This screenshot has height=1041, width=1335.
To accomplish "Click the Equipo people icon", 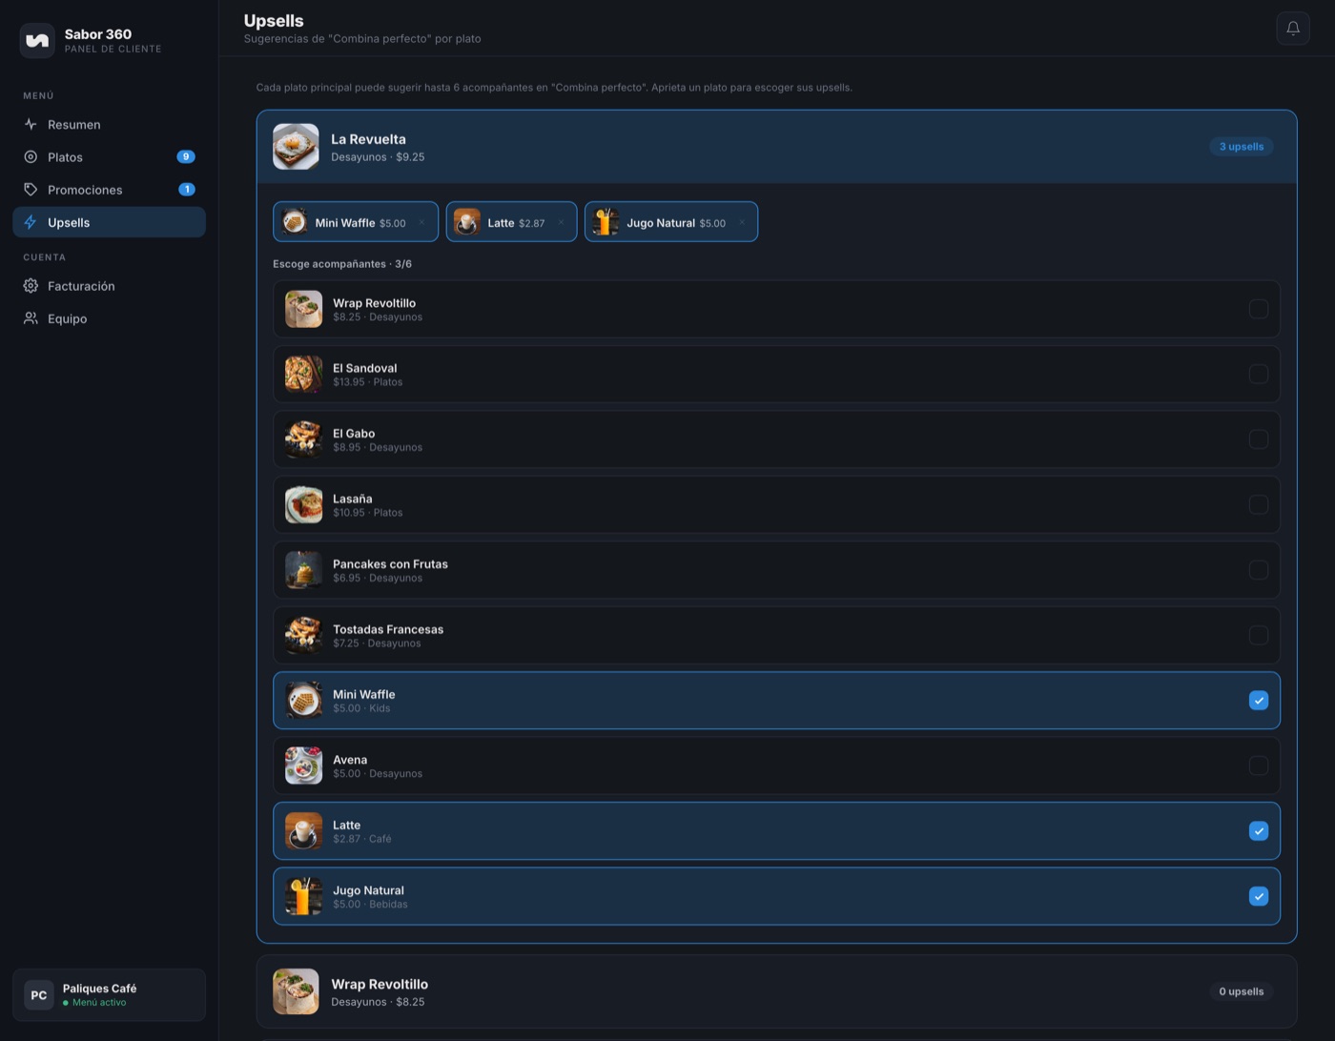I will pos(31,318).
